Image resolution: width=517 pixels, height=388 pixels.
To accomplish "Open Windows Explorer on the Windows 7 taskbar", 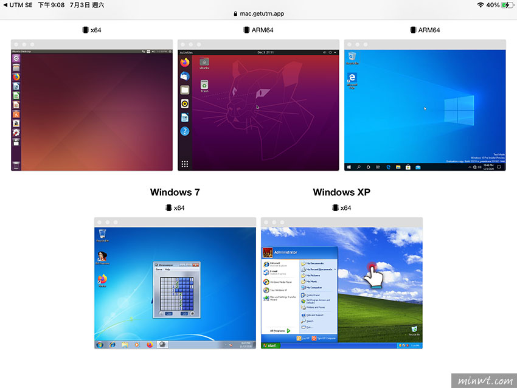I will click(x=125, y=344).
